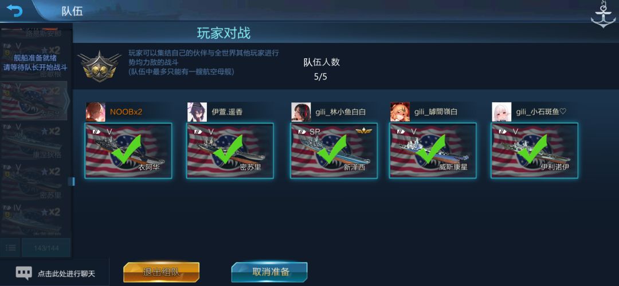Click gili_罅間嶺白 player avatar
The height and width of the screenshot is (286, 619).
[400, 112]
